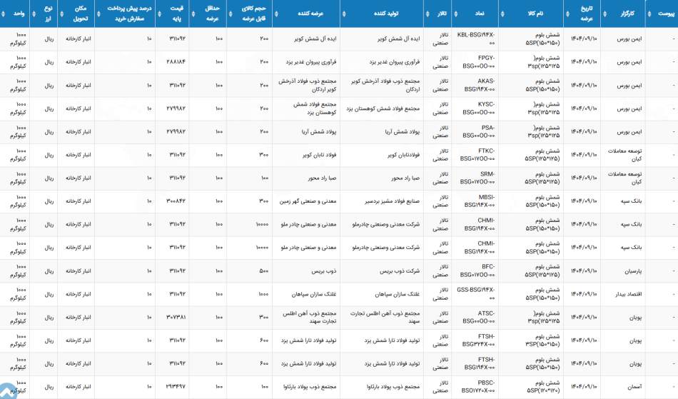Screen dimensions: 678x399
Task: Click producer صنایع فولاد مشیز بردسیر
Action: (x=393, y=201)
